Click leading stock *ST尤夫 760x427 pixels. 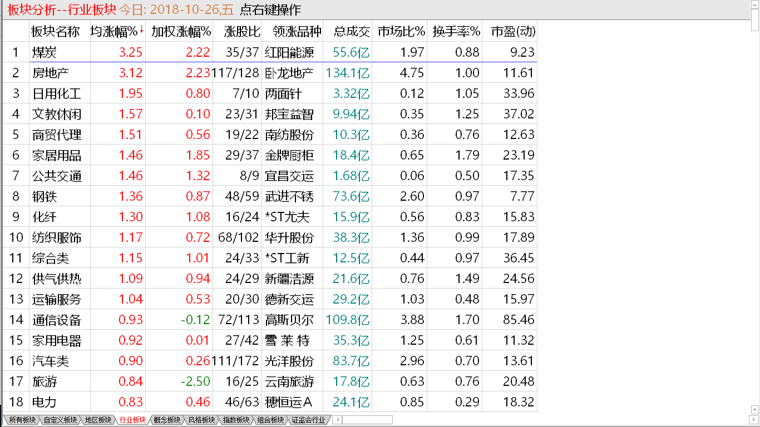click(x=286, y=217)
